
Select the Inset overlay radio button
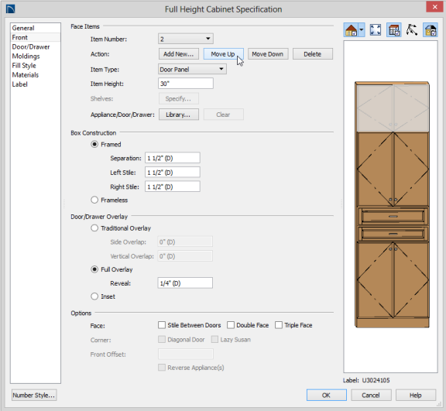[x=94, y=296]
